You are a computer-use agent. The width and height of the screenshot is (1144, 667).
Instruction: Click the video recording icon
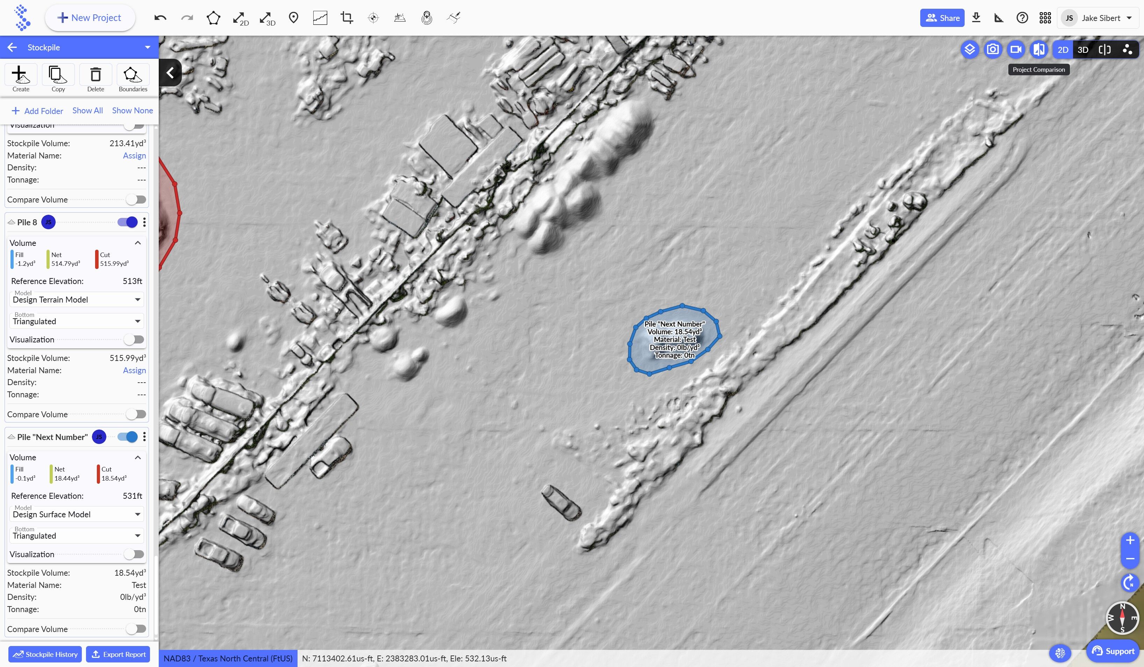coord(1016,49)
